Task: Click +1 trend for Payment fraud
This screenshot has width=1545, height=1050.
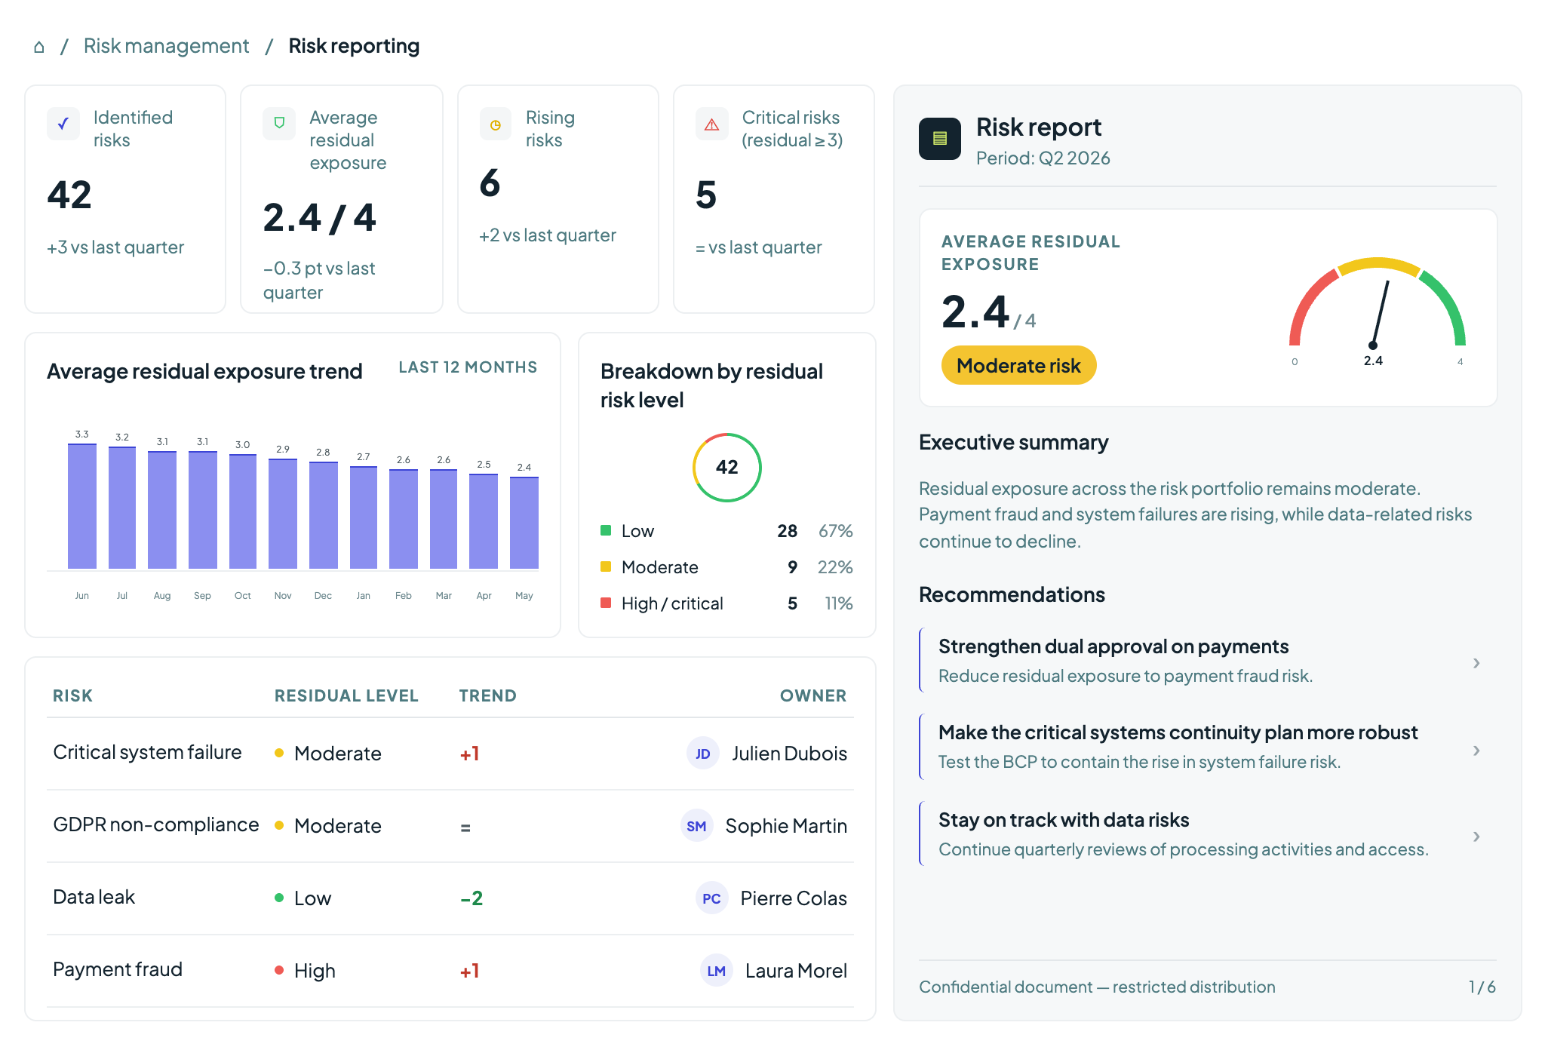Action: tap(469, 971)
